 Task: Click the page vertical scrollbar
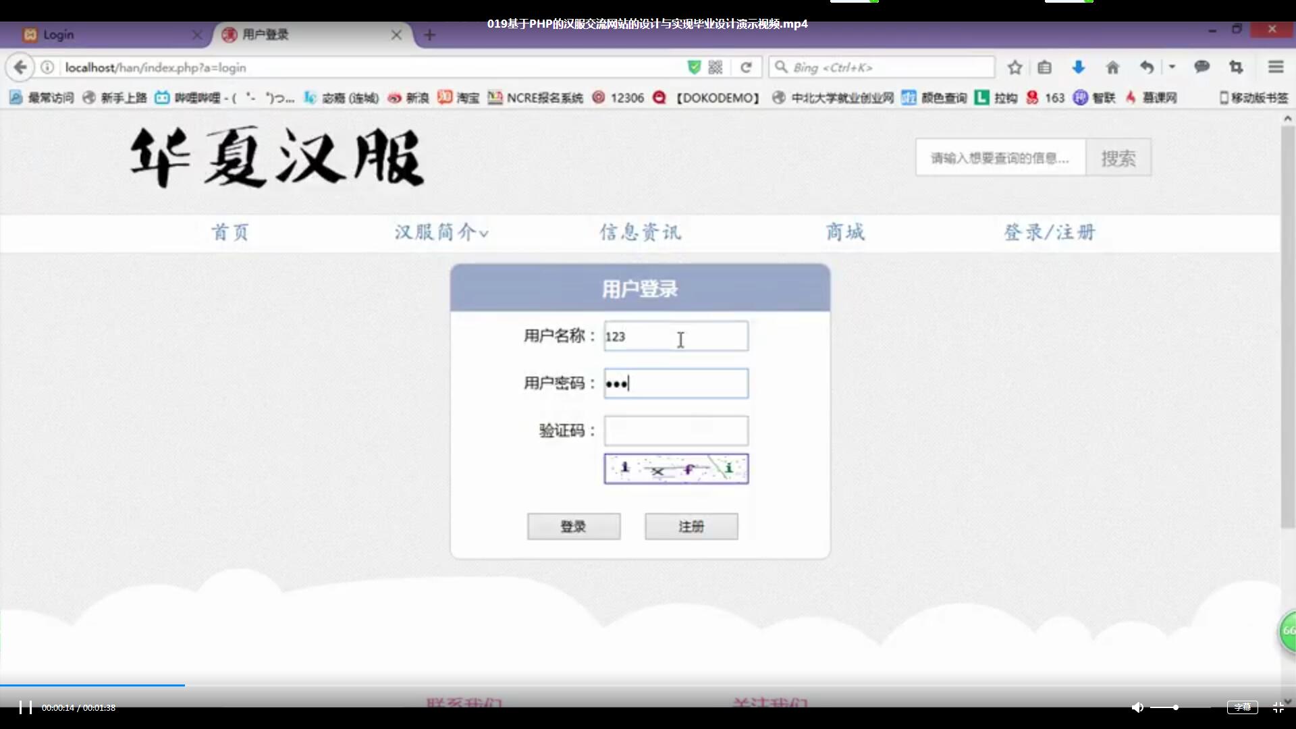pyautogui.click(x=1287, y=327)
